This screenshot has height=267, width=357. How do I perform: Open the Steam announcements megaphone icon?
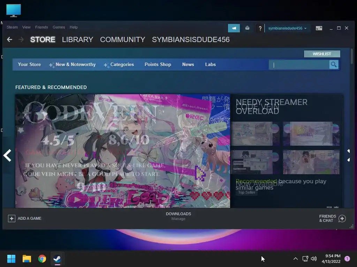[x=234, y=28]
